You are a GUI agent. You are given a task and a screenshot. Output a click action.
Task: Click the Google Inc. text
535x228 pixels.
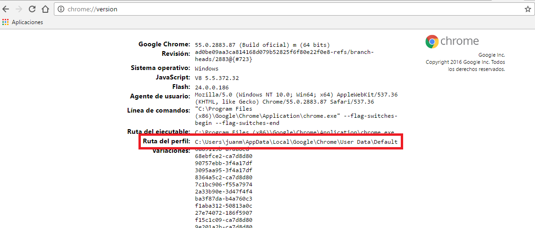492,55
